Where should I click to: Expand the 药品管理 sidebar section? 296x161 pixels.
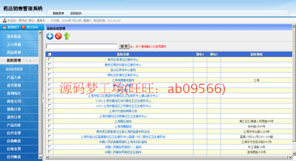coord(14,52)
